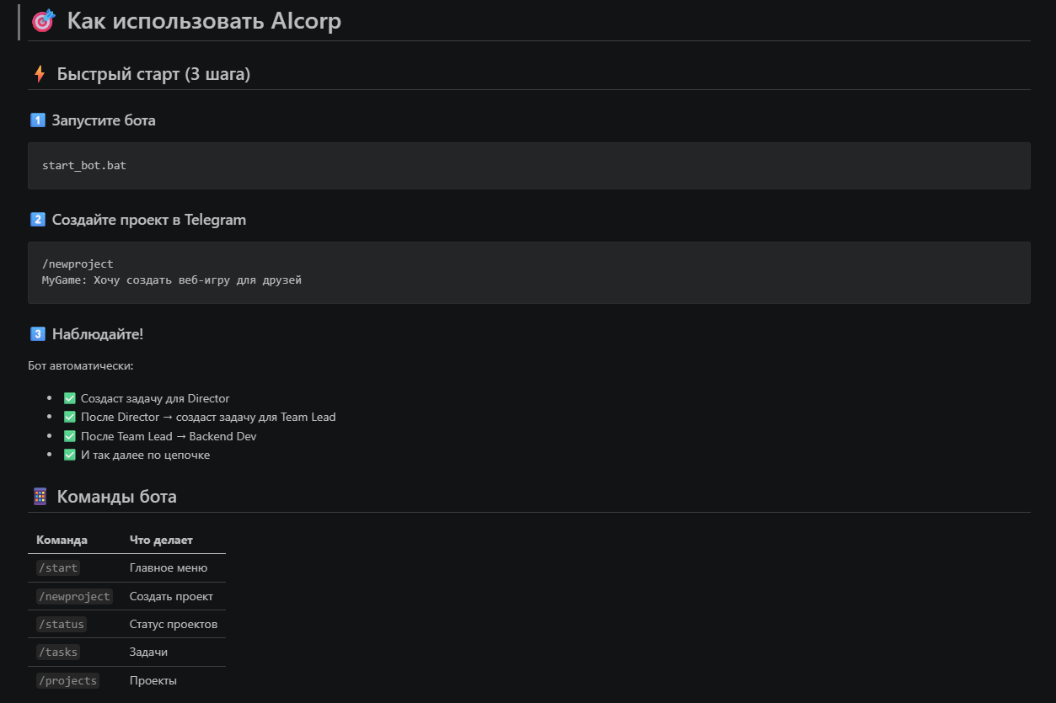This screenshot has width=1056, height=703.
Task: Click the checkmark beside И так далее по цепочке
Action: (x=70, y=455)
